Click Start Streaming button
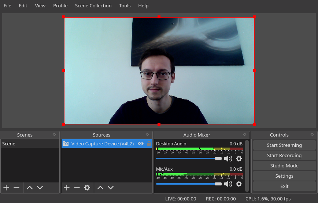The height and width of the screenshot is (203, 318). tap(284, 145)
